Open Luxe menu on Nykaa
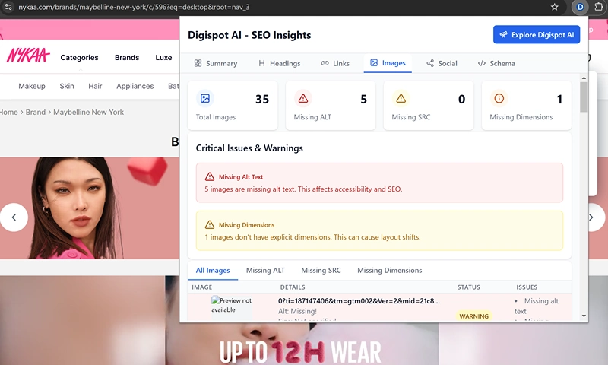Image resolution: width=608 pixels, height=365 pixels. pos(163,57)
